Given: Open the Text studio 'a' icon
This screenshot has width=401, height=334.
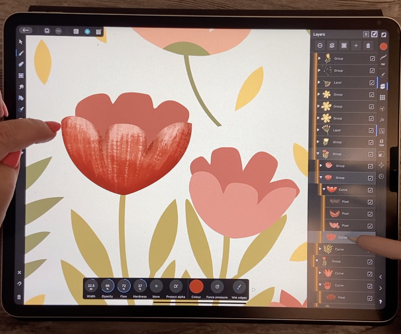Looking at the screenshot, I should 382,141.
